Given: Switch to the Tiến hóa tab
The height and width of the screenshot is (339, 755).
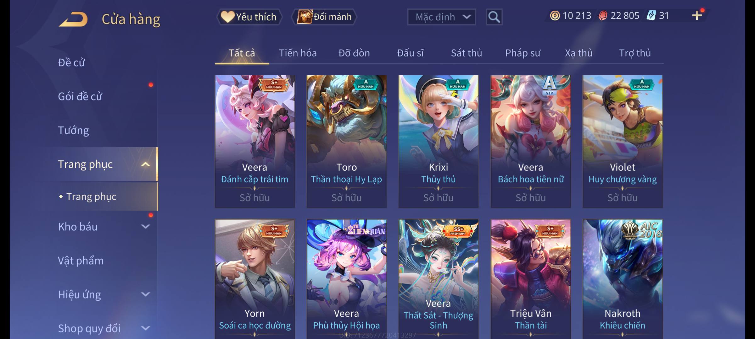Looking at the screenshot, I should (298, 53).
